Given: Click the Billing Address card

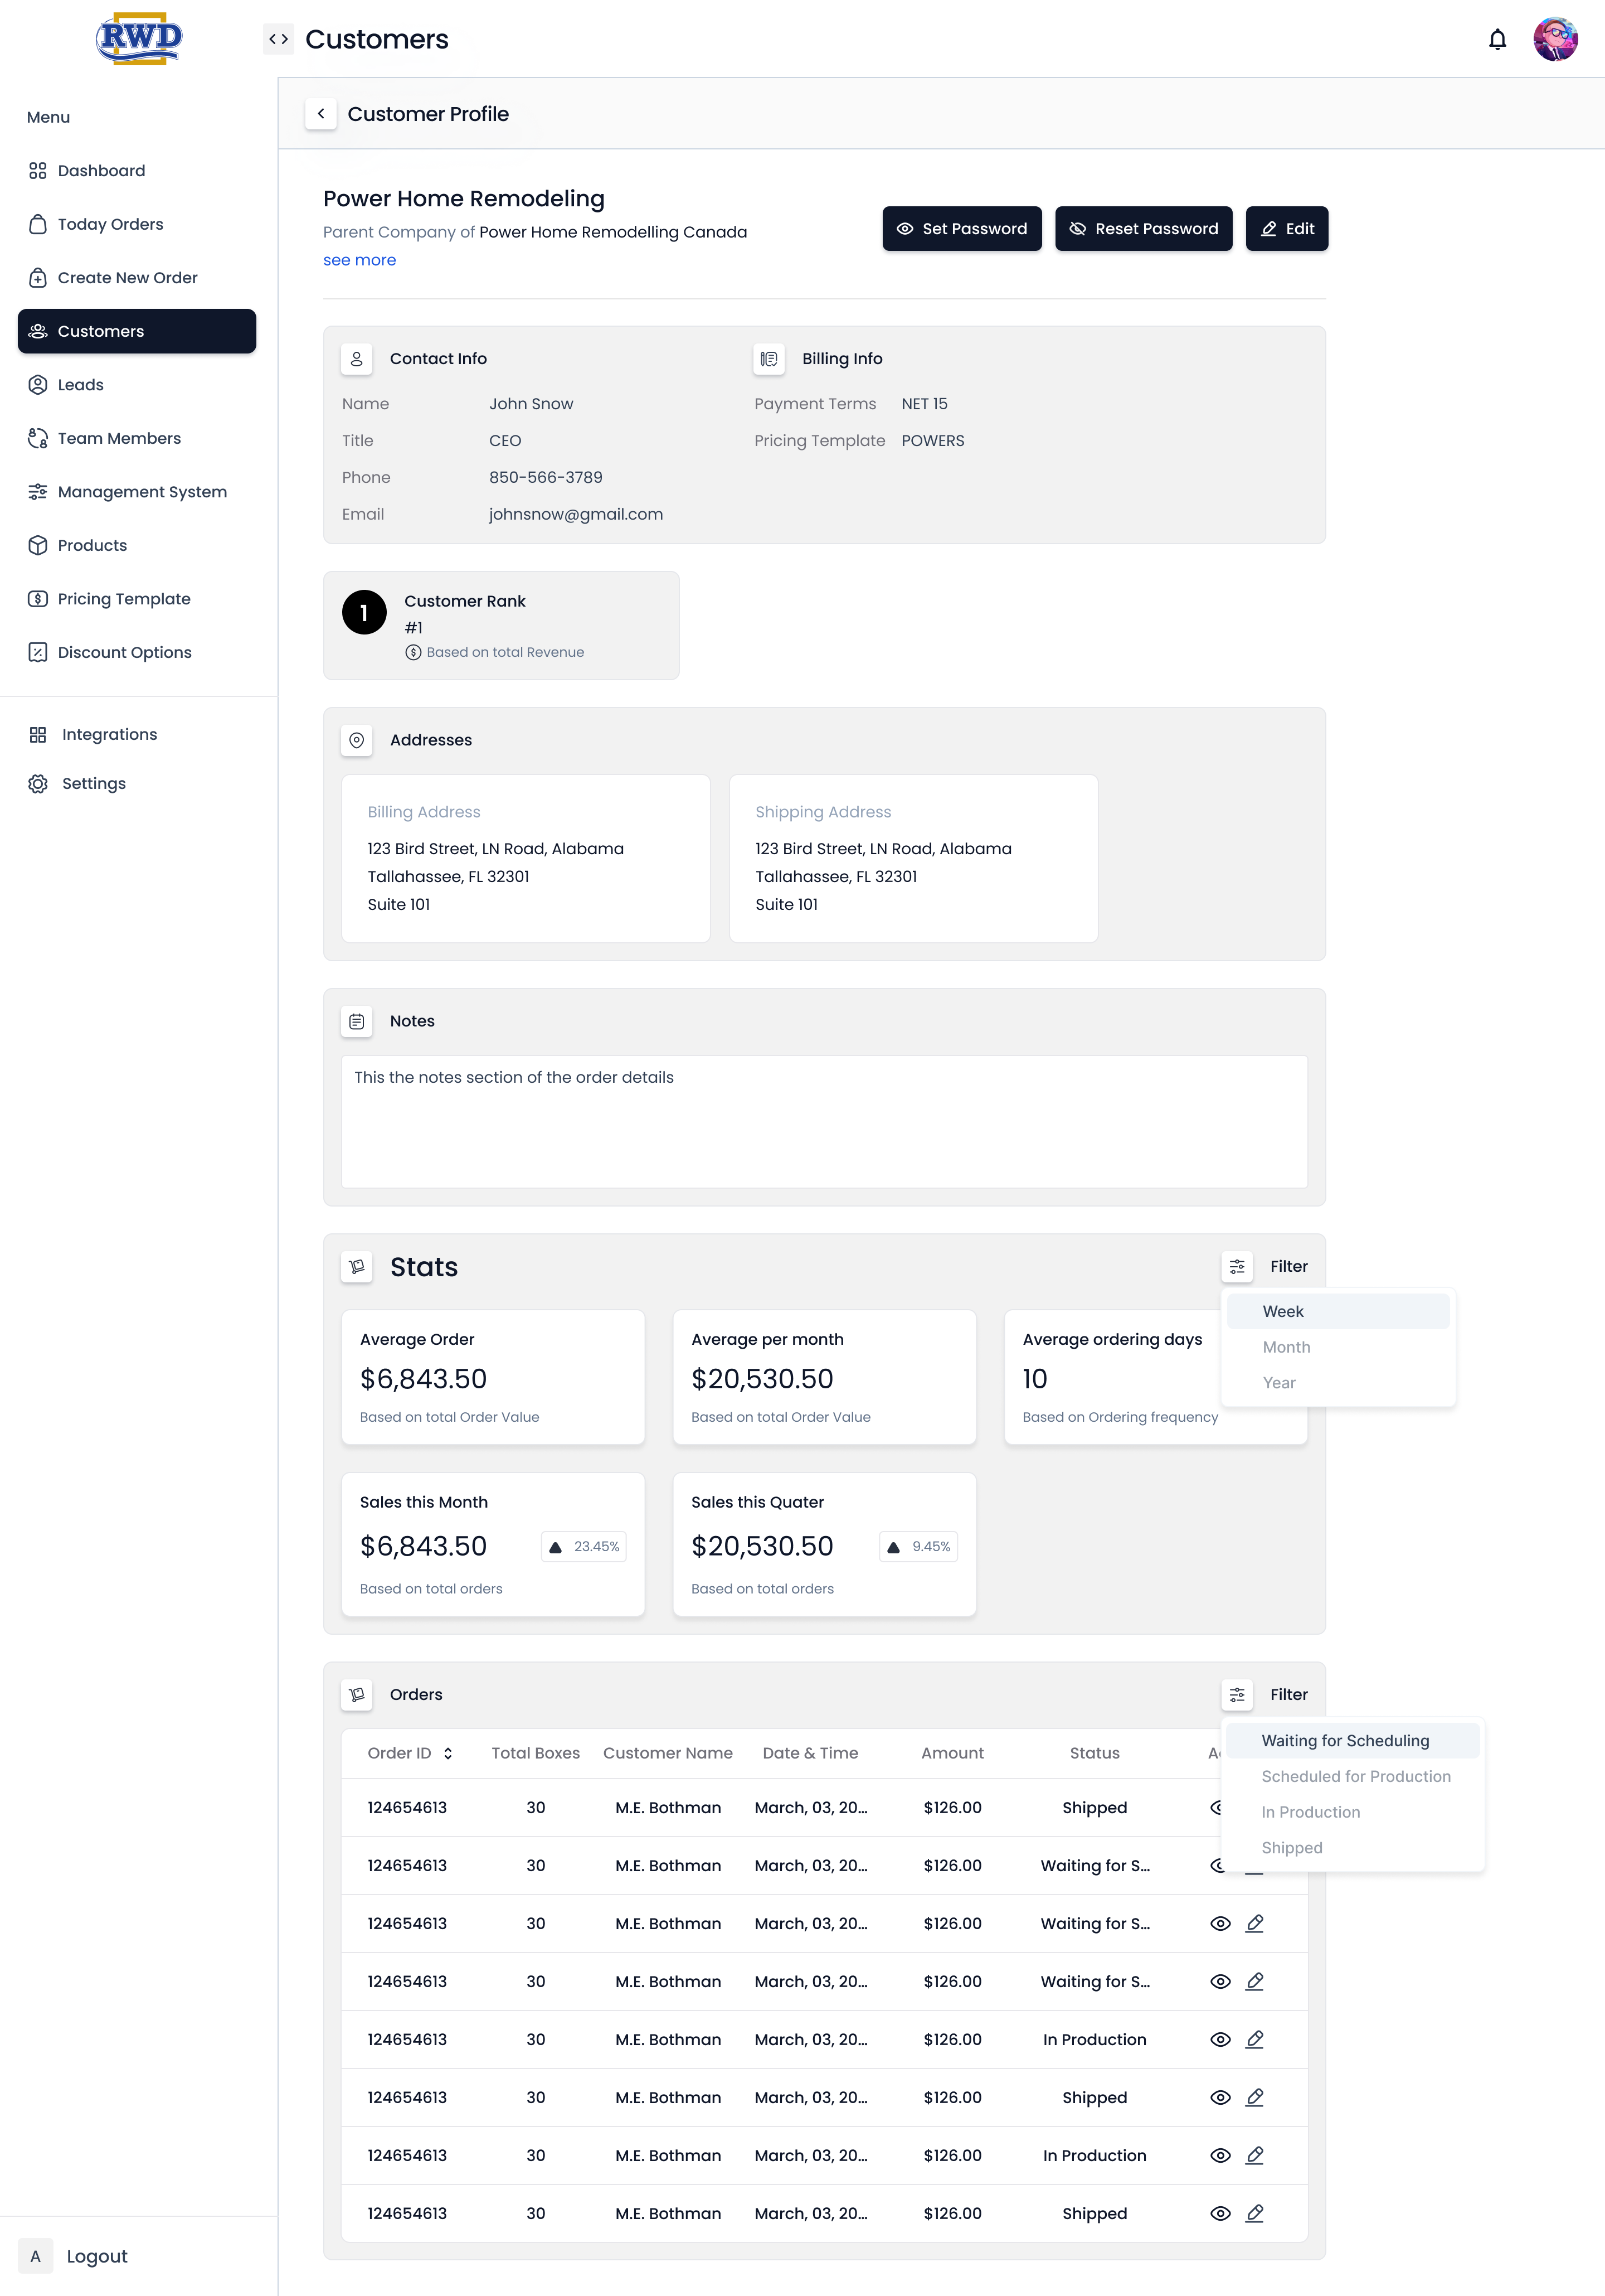Looking at the screenshot, I should (x=526, y=858).
